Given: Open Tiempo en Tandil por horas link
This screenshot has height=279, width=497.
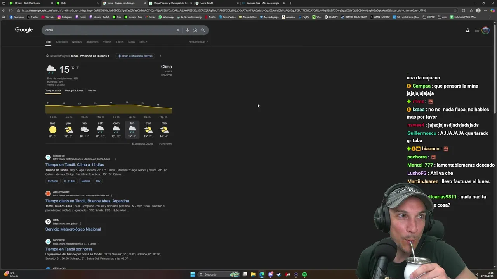Looking at the screenshot, I should [69, 249].
